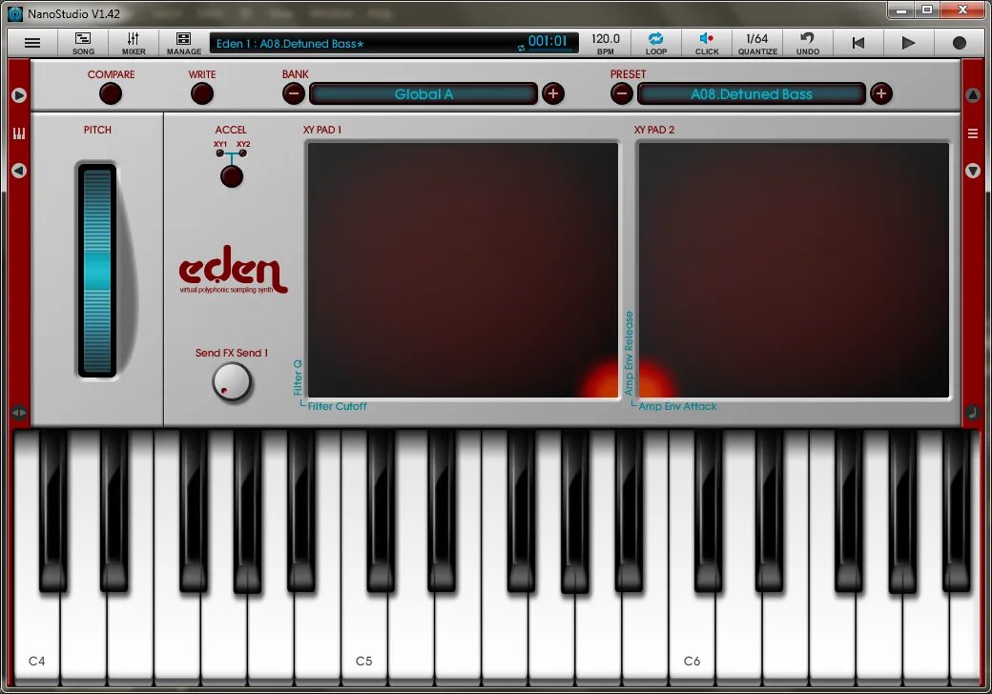Viewport: 992px width, 694px height.
Task: Maximize the NanoStudio window
Action: 927,10
